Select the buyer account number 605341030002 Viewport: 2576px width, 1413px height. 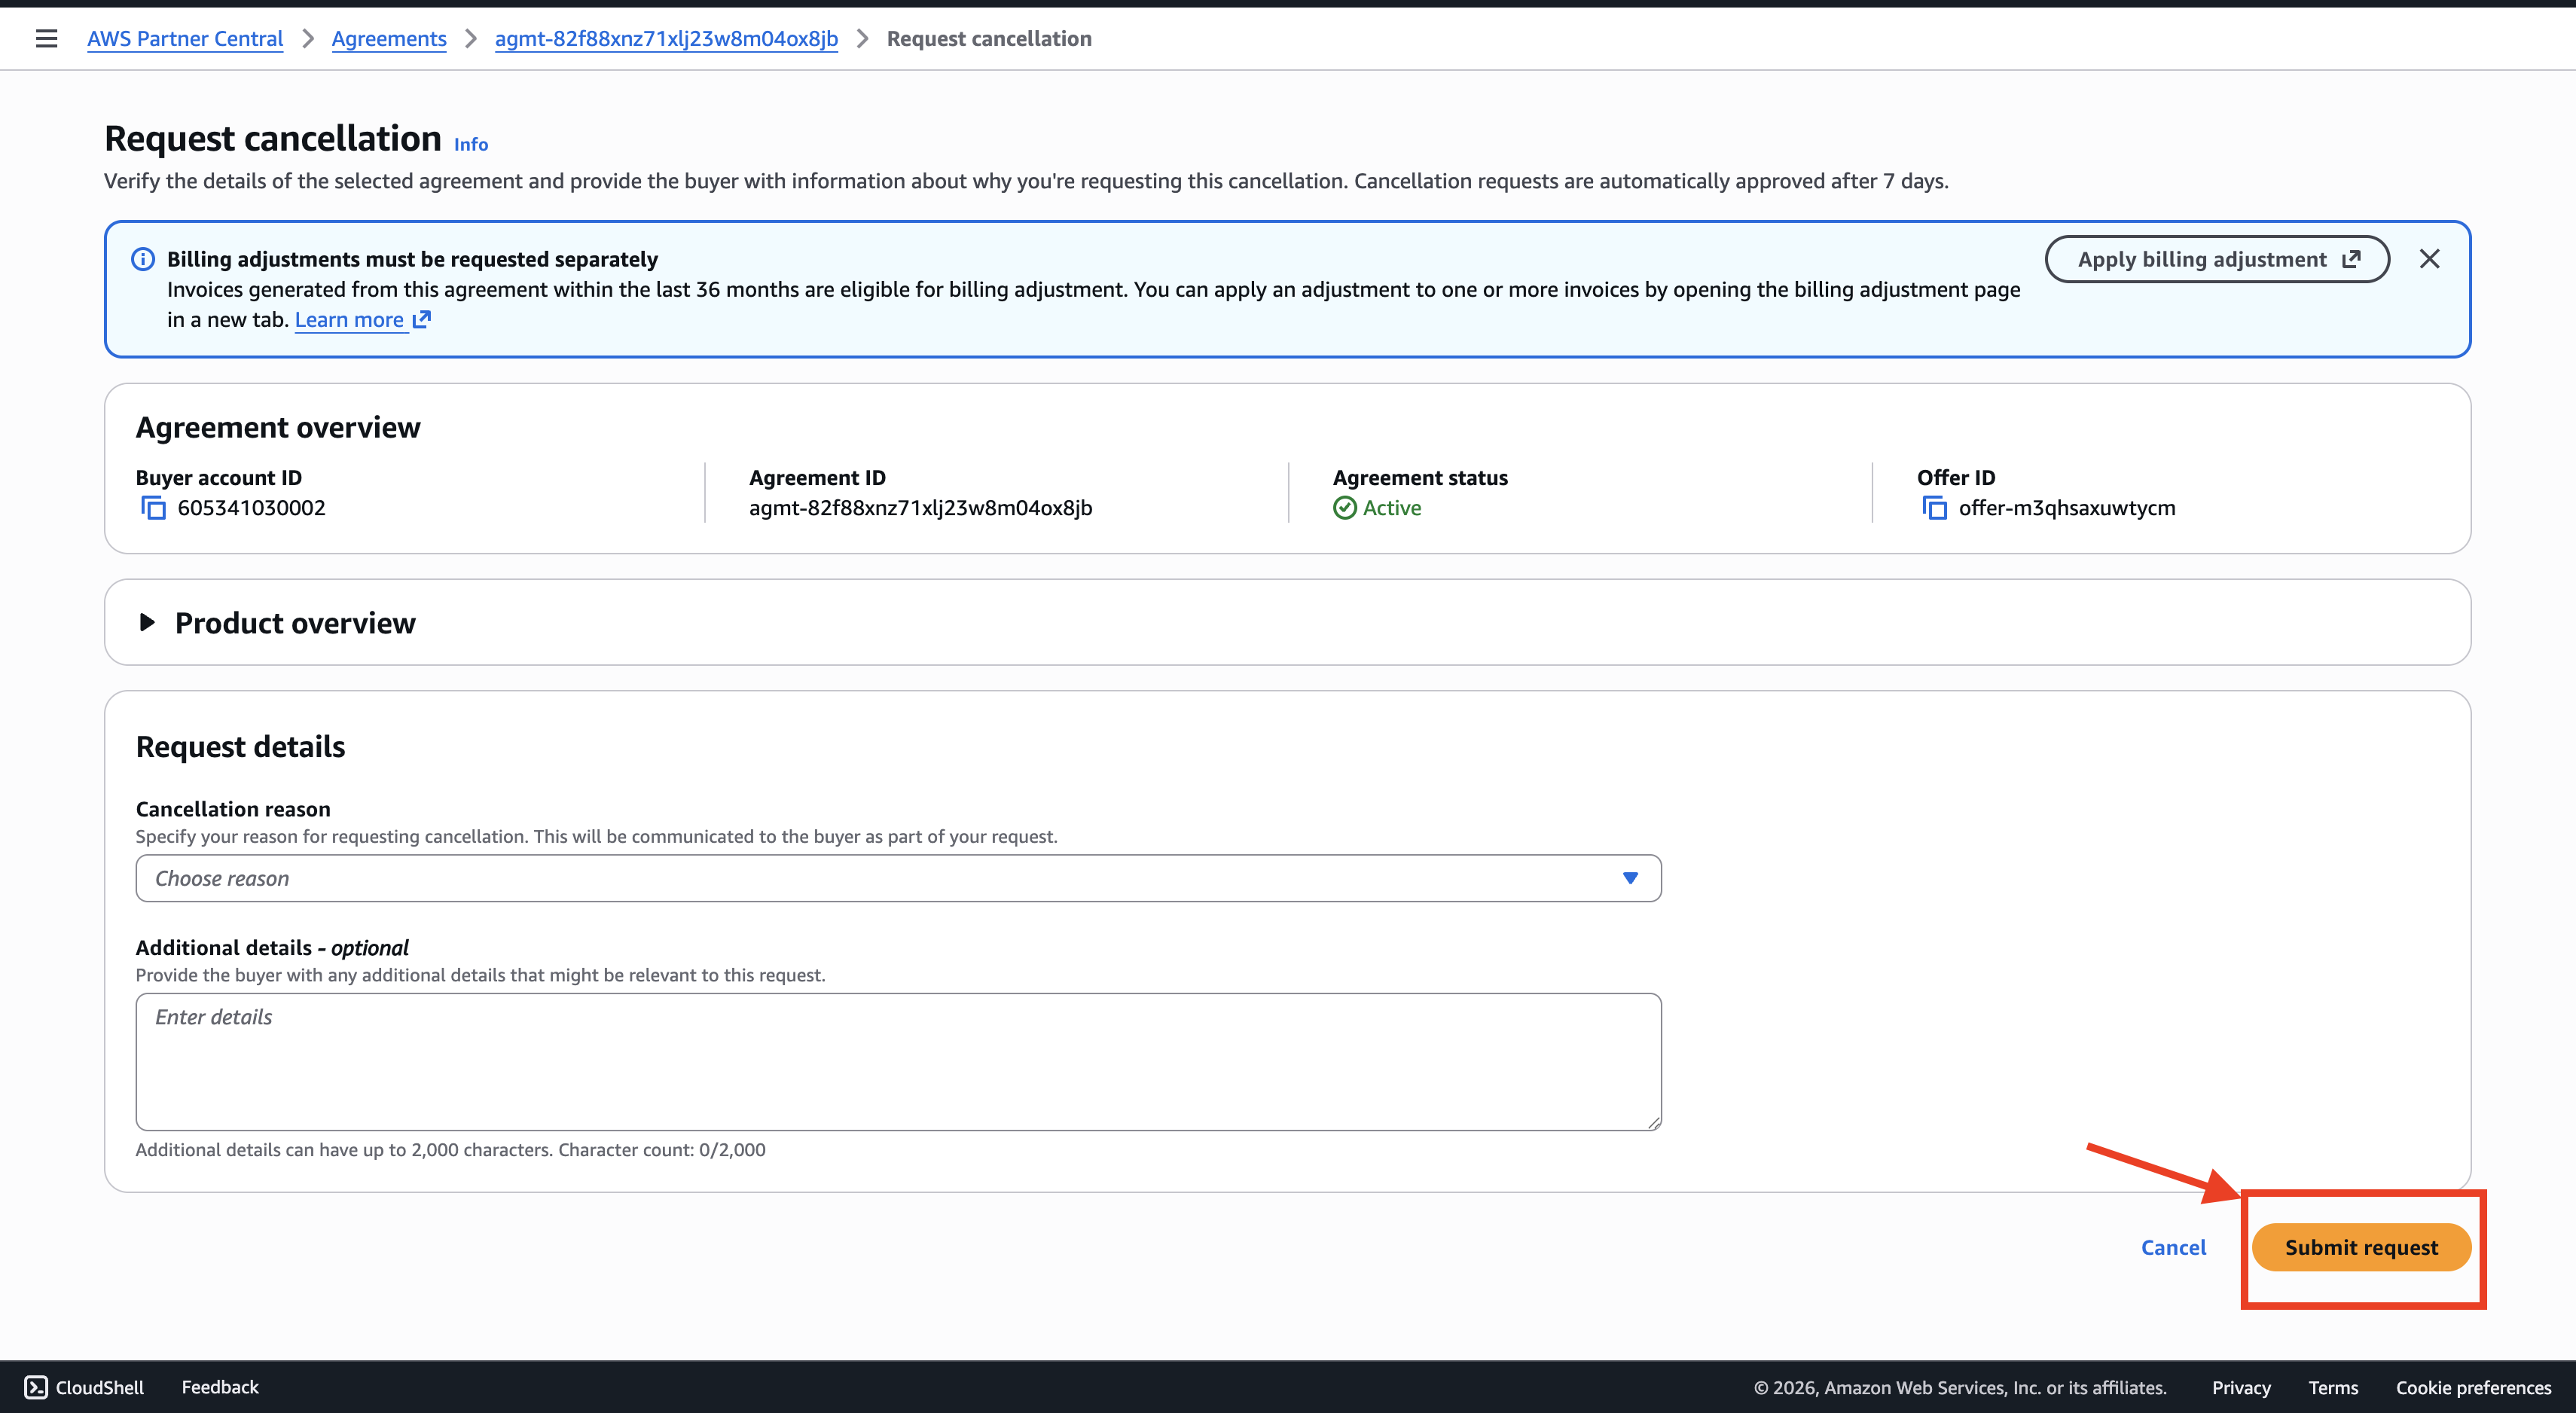click(x=252, y=508)
